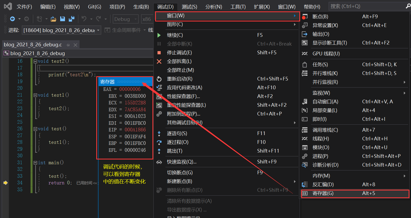Click the Registers icon in submenu
The height and width of the screenshot is (218, 411).
click(x=305, y=193)
